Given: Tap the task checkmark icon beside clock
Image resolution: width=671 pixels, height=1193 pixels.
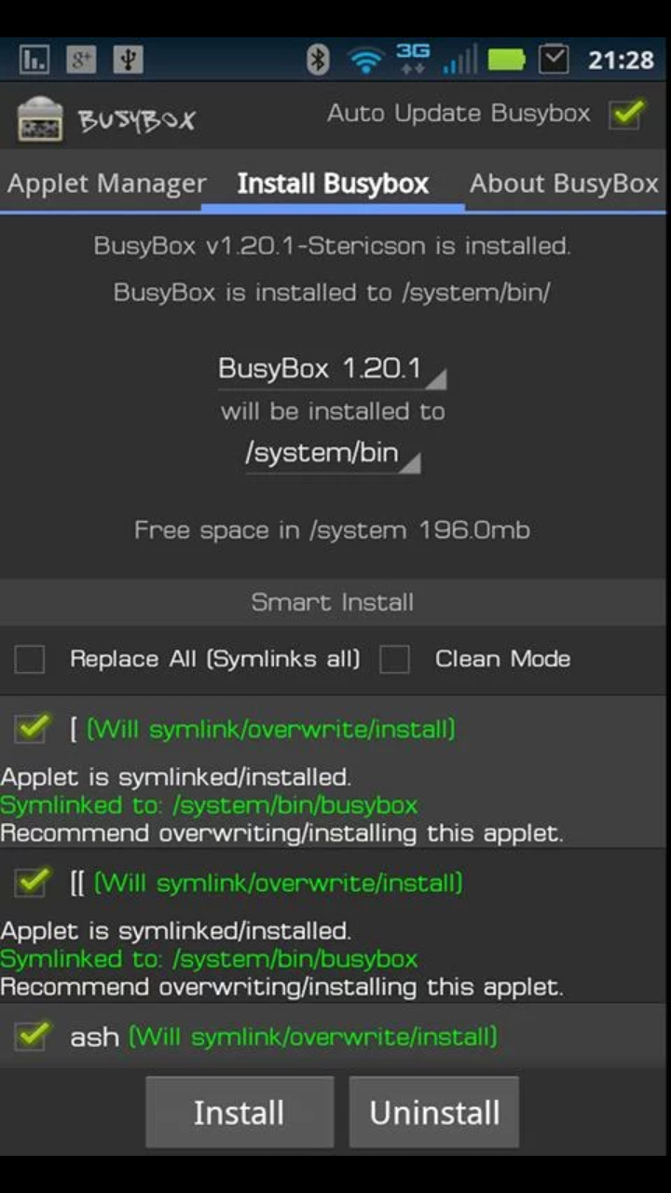Looking at the screenshot, I should click(x=554, y=61).
